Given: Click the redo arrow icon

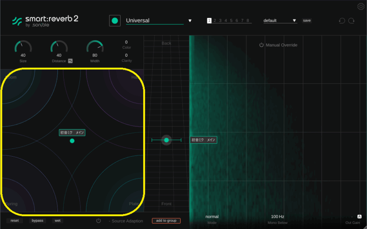Looking at the screenshot, I should click(x=351, y=21).
